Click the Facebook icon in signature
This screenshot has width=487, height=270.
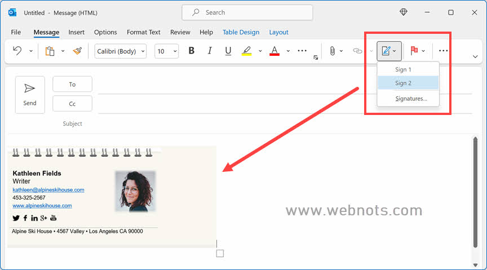pyautogui.click(x=25, y=218)
